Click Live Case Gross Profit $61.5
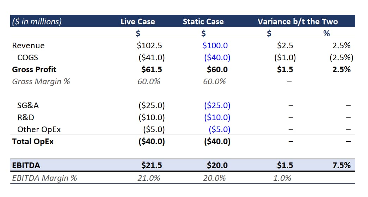The image size is (368, 197). 152,69
